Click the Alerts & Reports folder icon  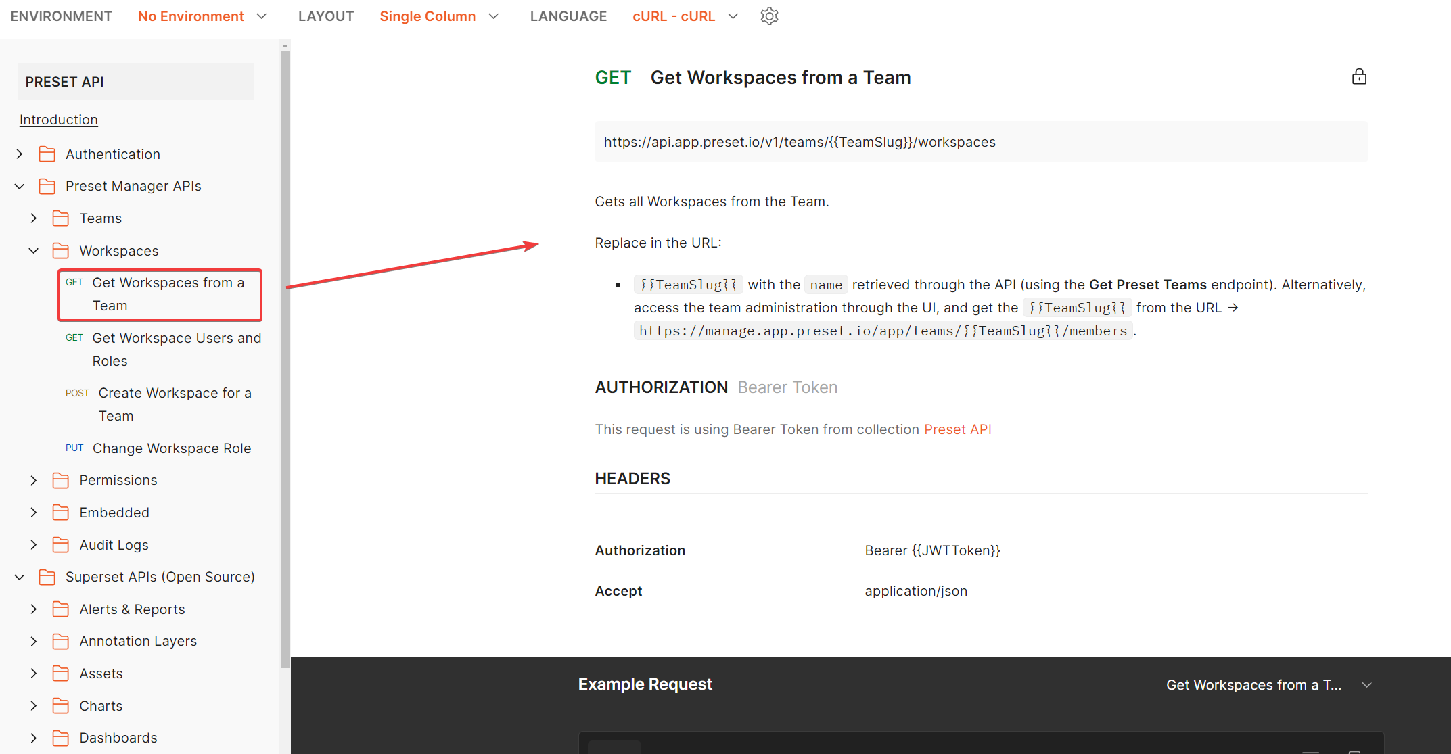60,609
